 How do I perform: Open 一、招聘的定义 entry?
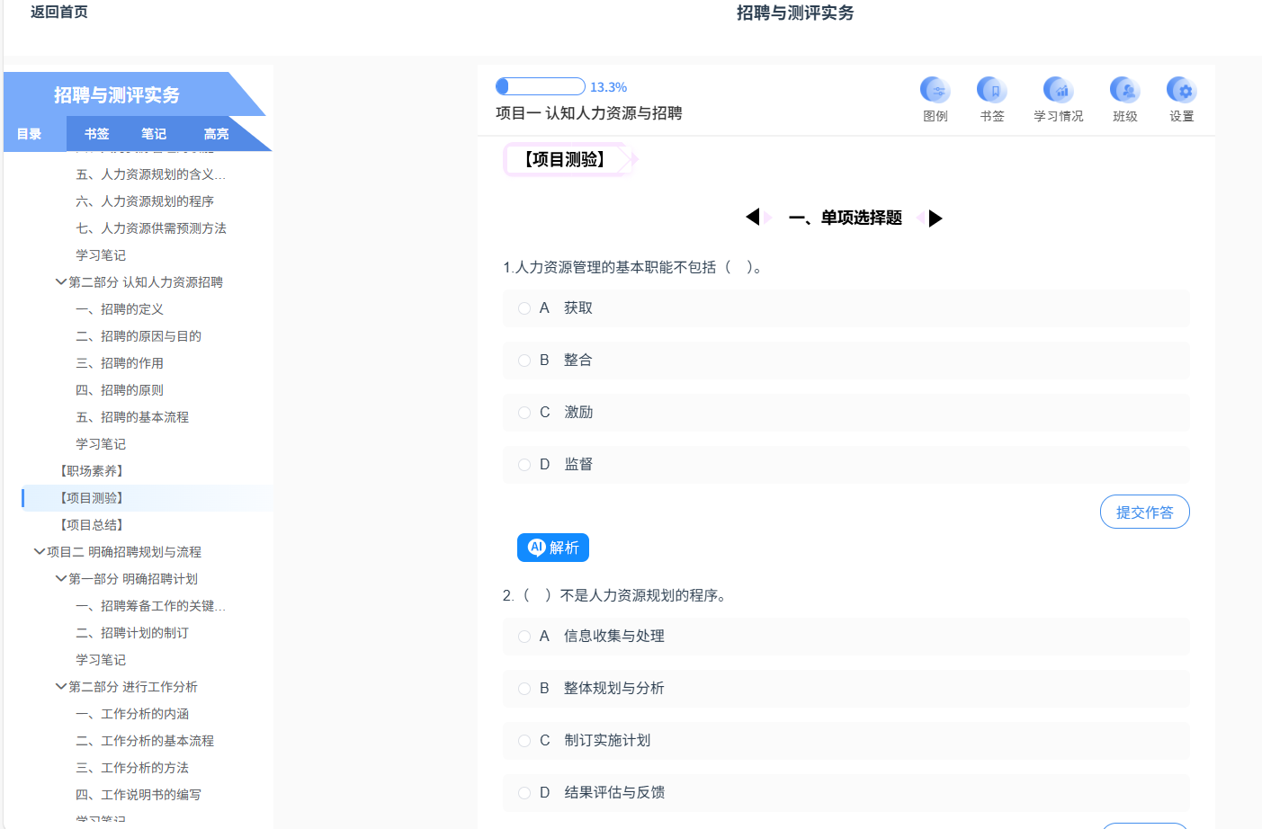[x=120, y=309]
